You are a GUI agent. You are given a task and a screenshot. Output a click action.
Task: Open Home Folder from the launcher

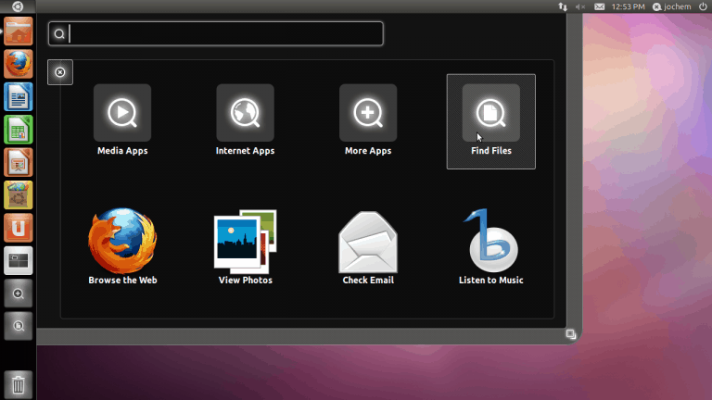click(x=19, y=31)
